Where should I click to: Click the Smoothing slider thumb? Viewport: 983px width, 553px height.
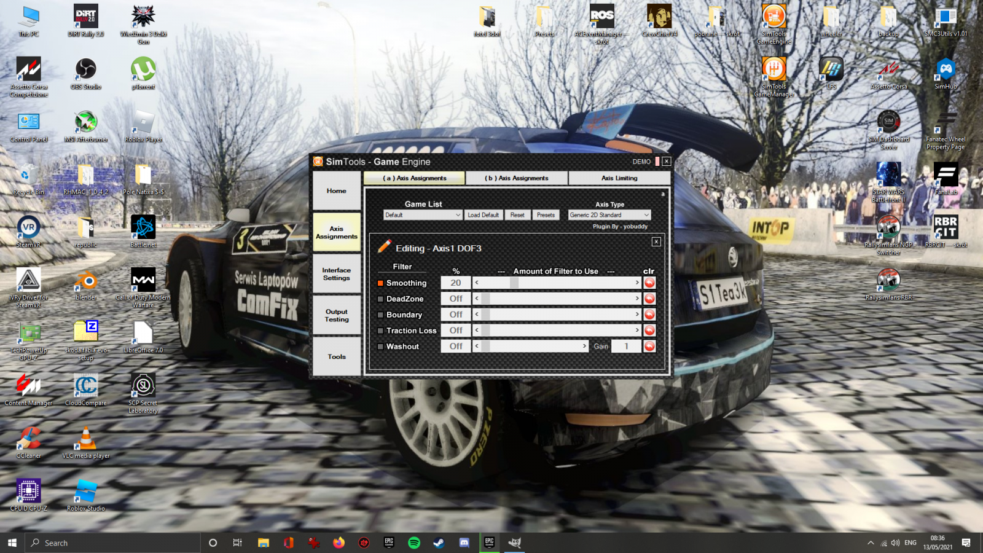(514, 283)
